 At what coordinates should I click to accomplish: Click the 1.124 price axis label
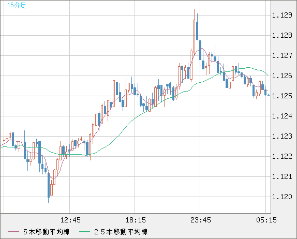tap(282, 116)
